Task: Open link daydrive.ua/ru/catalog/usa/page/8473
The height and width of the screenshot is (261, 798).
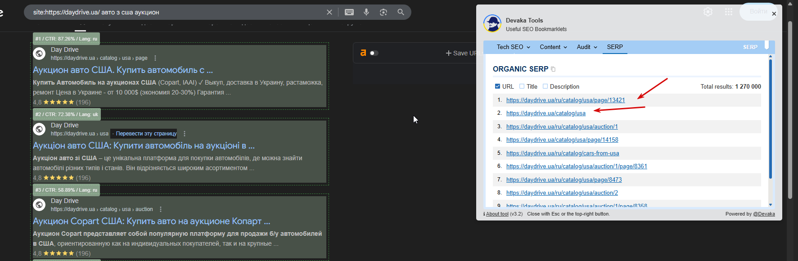Action: pos(564,180)
